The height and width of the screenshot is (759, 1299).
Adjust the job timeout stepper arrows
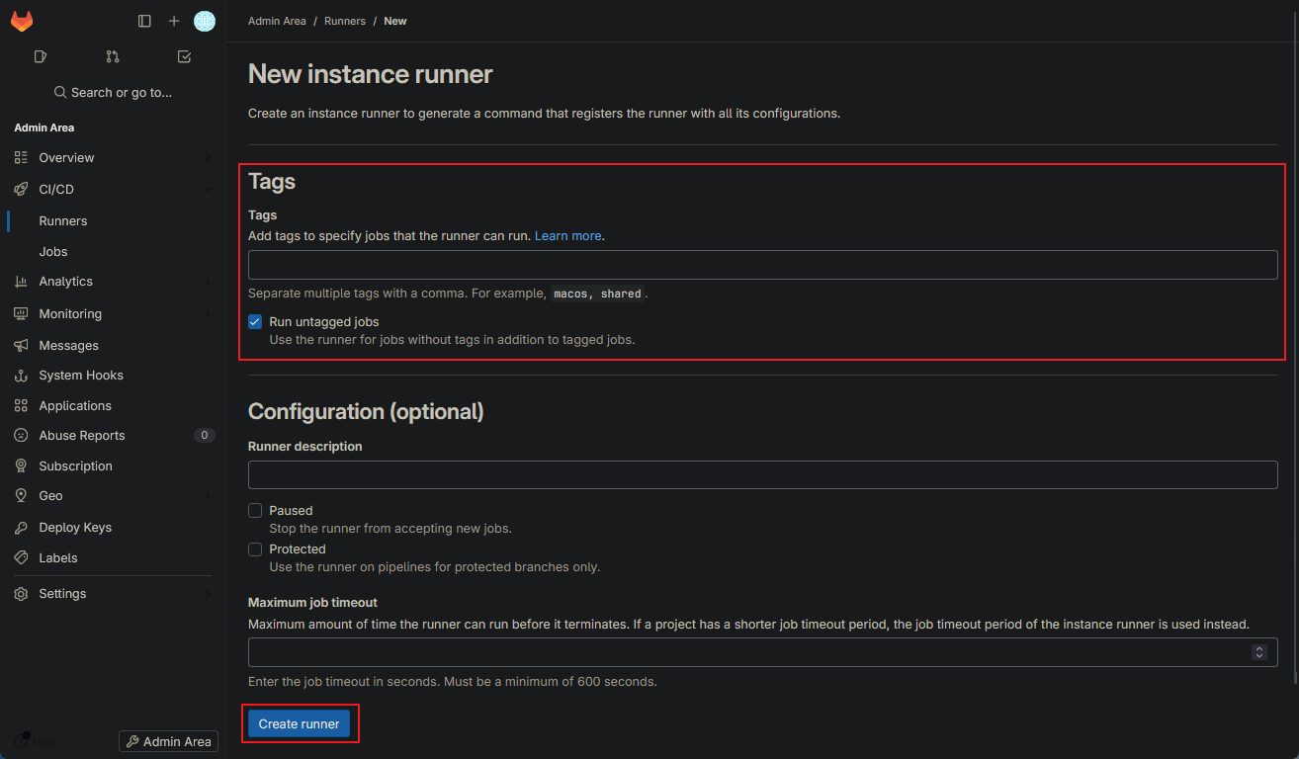point(1258,652)
